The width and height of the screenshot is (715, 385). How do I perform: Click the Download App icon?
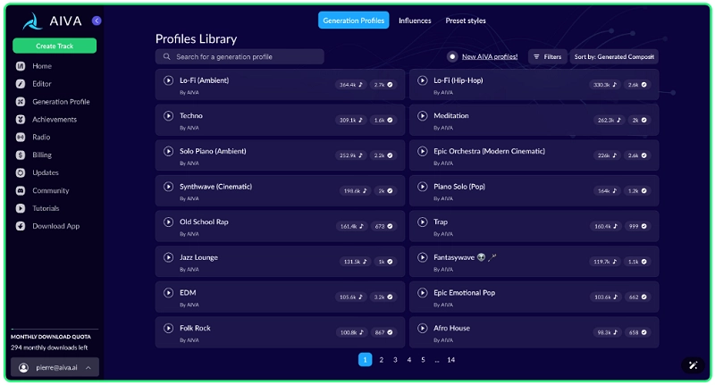point(21,226)
